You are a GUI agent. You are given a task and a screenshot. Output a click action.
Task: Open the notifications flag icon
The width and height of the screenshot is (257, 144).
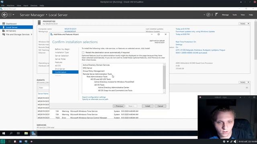(216, 14)
